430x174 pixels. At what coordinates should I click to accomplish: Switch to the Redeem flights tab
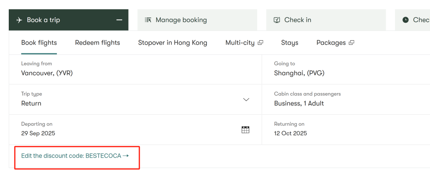click(98, 43)
